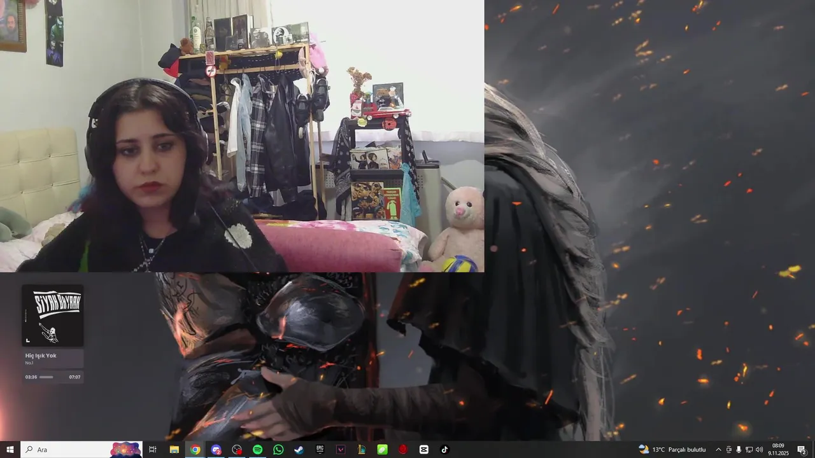Open the recording app icon next to Discord
The width and height of the screenshot is (815, 458).
click(x=237, y=450)
